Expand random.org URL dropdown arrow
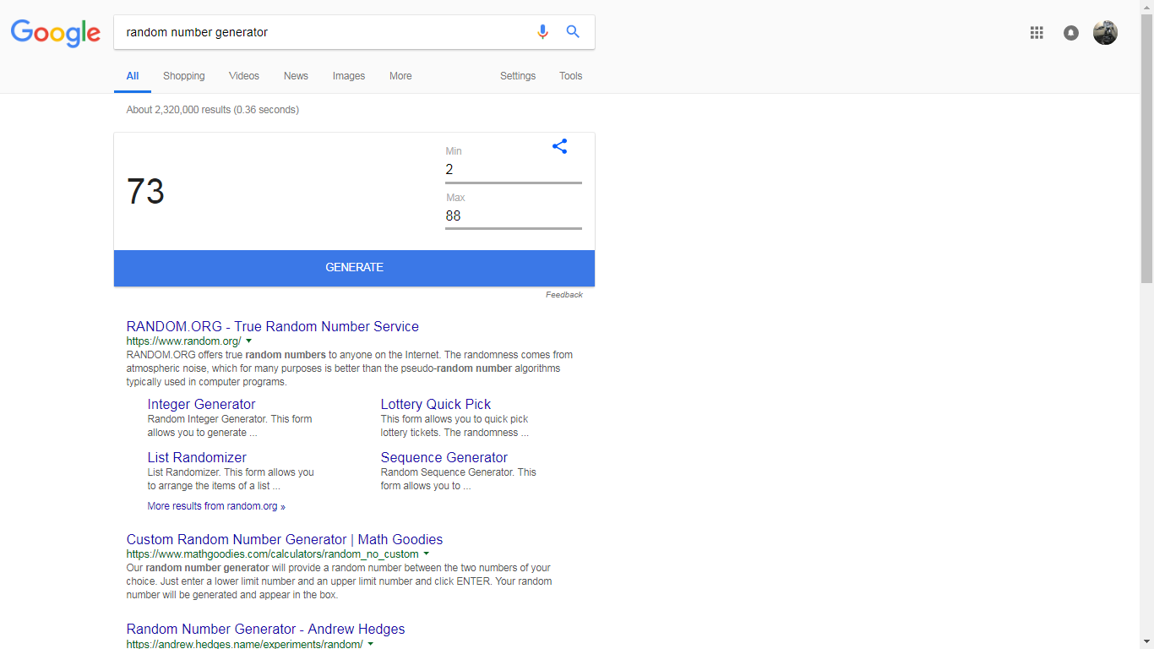The height and width of the screenshot is (649, 1154). click(x=248, y=341)
